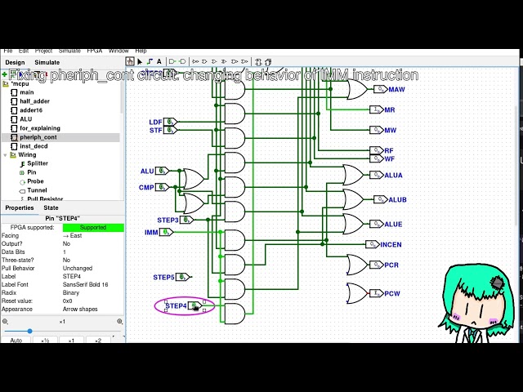Toggle the IMM input pin value

click(x=166, y=232)
